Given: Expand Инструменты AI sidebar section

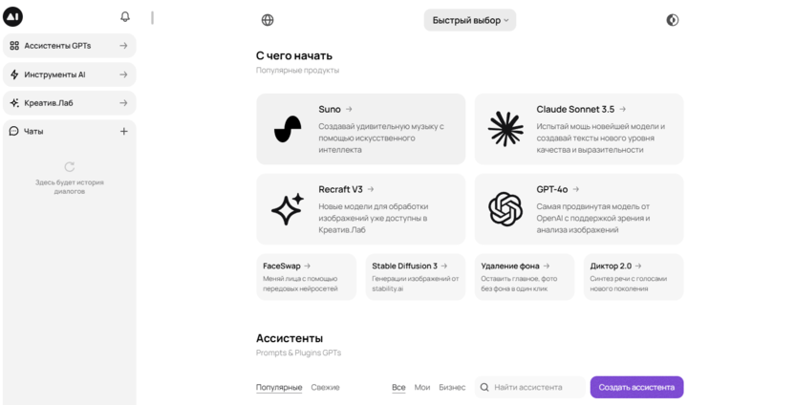Looking at the screenshot, I should (69, 75).
